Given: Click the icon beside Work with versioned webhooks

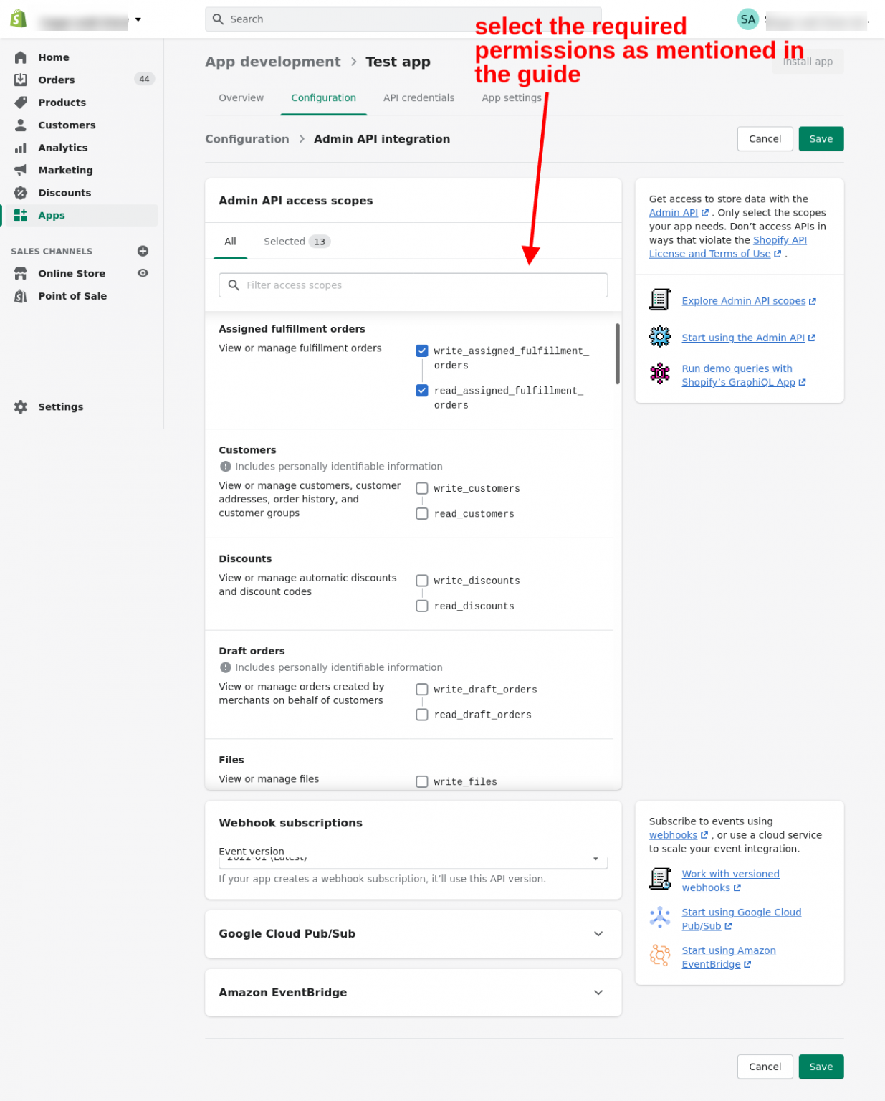Looking at the screenshot, I should pyautogui.click(x=659, y=879).
